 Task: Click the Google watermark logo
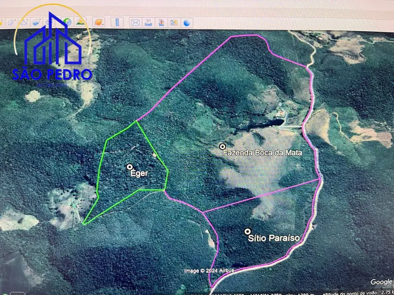(x=381, y=282)
